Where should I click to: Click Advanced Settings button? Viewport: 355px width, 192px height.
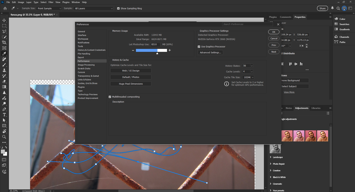click(210, 53)
